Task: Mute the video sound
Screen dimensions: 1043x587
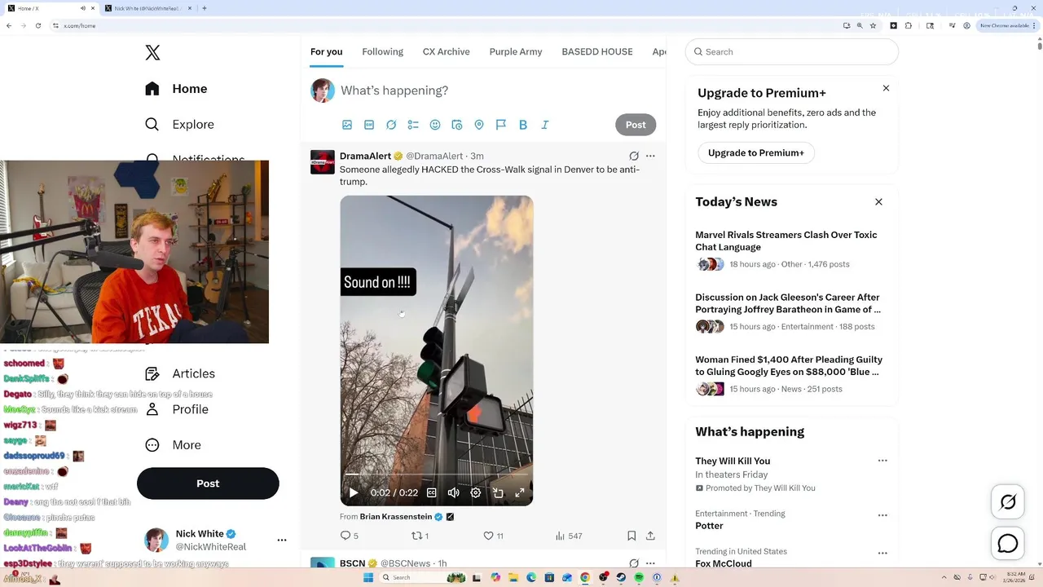Action: [454, 492]
